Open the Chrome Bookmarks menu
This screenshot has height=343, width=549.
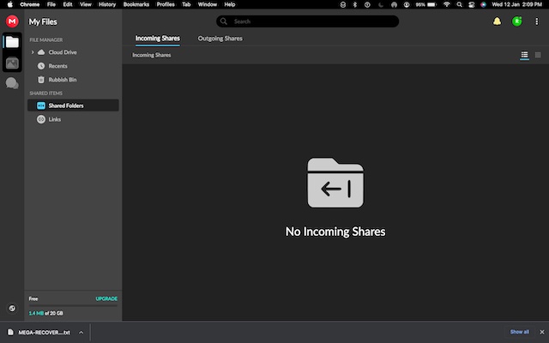click(x=136, y=4)
